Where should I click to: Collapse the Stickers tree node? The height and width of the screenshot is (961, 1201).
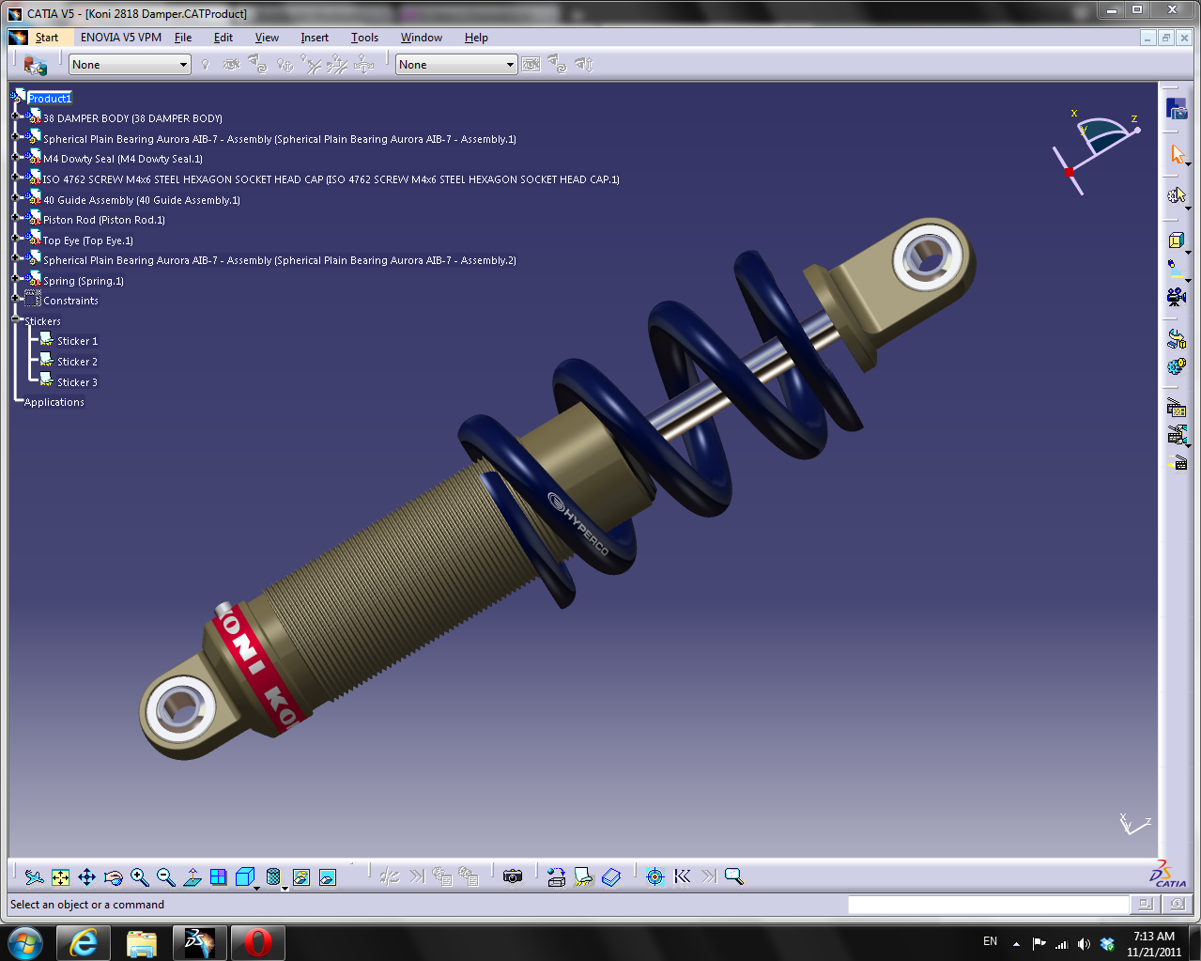point(15,319)
